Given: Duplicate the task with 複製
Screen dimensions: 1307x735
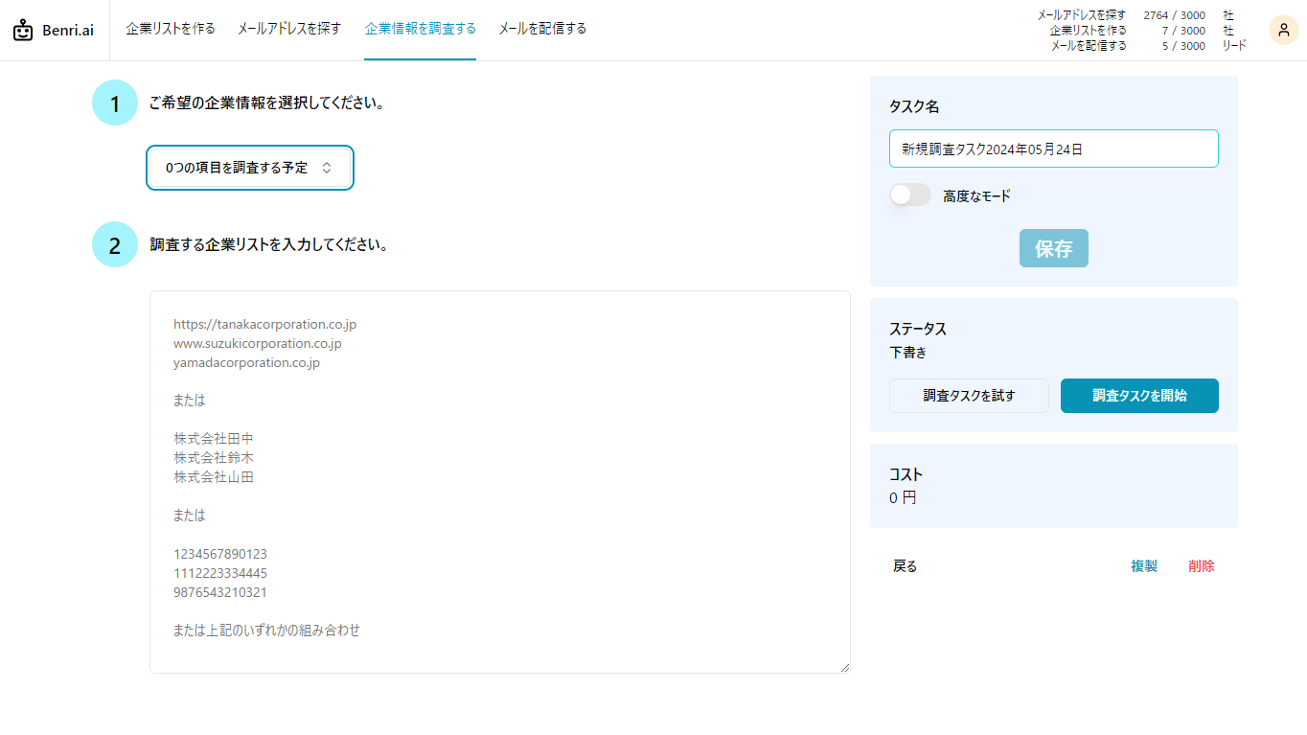Looking at the screenshot, I should coord(1144,566).
